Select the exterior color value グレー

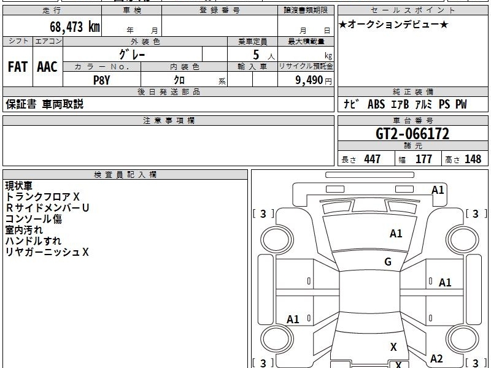132,55
